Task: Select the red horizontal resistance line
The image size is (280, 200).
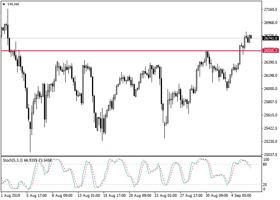Action: (120, 51)
